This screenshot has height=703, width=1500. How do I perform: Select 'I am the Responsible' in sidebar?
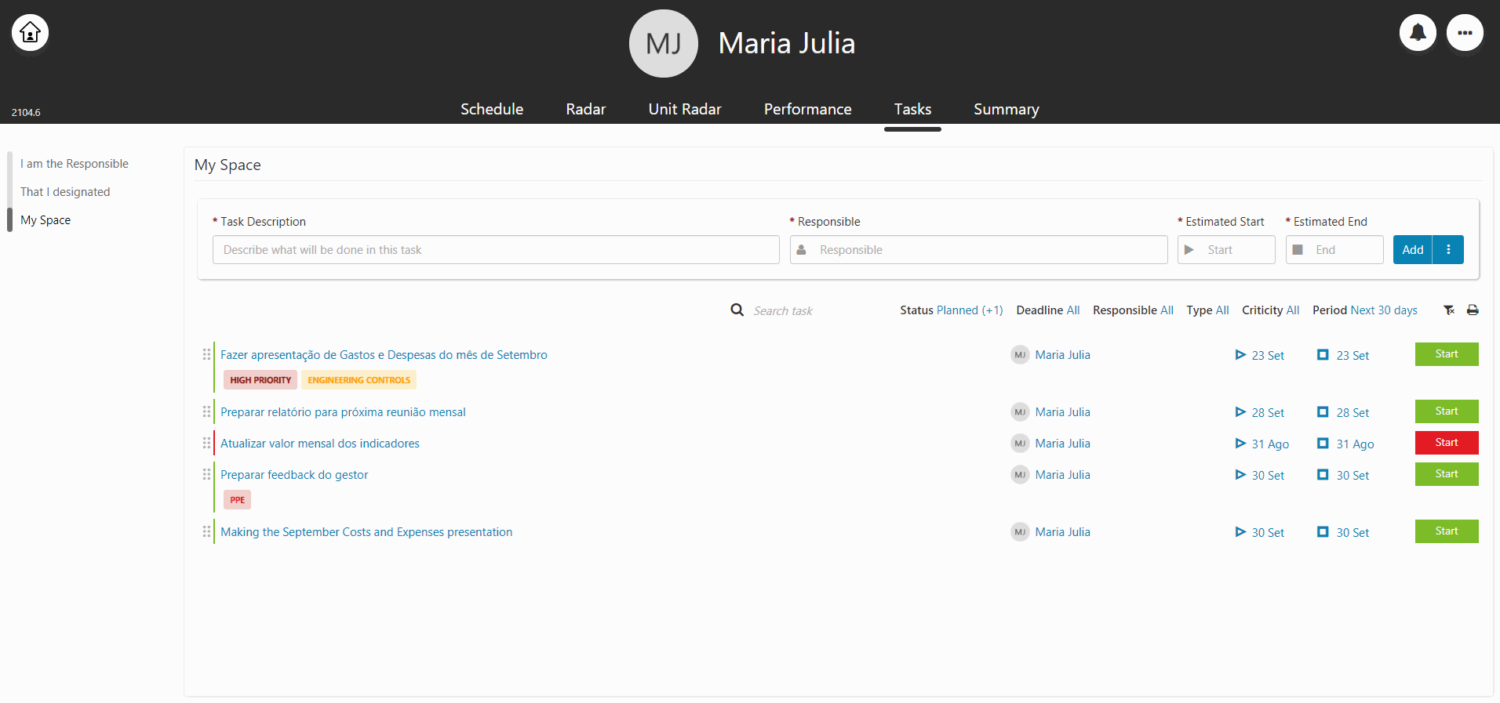tap(75, 164)
